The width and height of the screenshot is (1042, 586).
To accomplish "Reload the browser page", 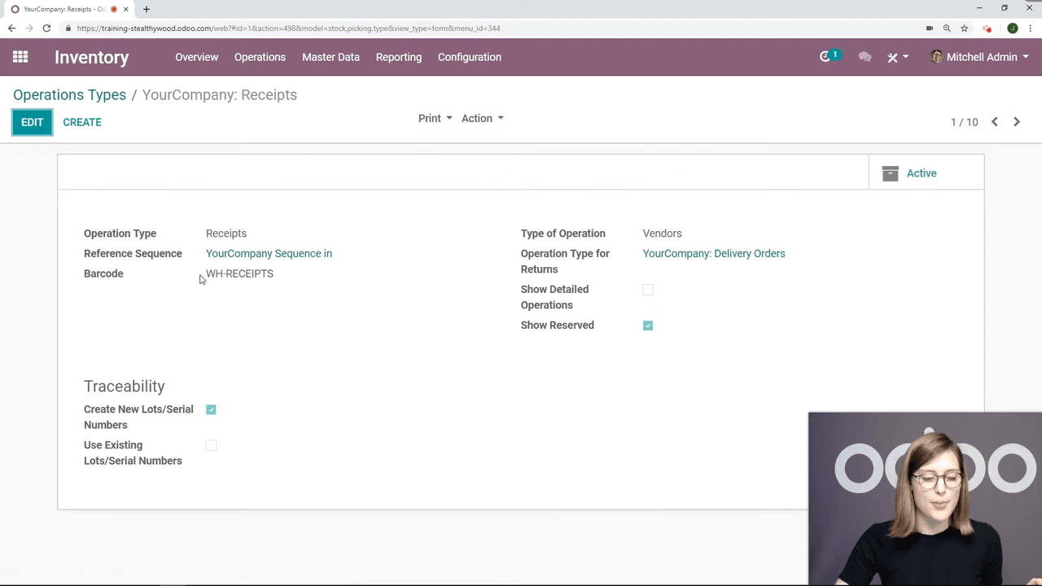I will [46, 28].
